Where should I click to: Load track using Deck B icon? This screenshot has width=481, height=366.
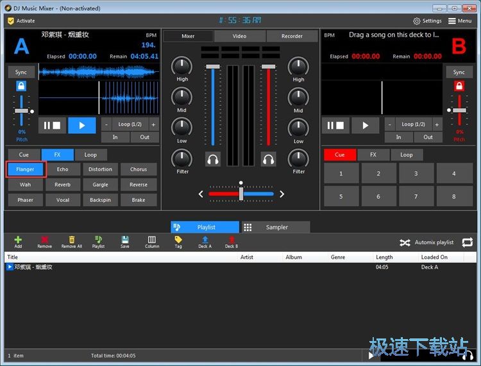[x=231, y=241]
